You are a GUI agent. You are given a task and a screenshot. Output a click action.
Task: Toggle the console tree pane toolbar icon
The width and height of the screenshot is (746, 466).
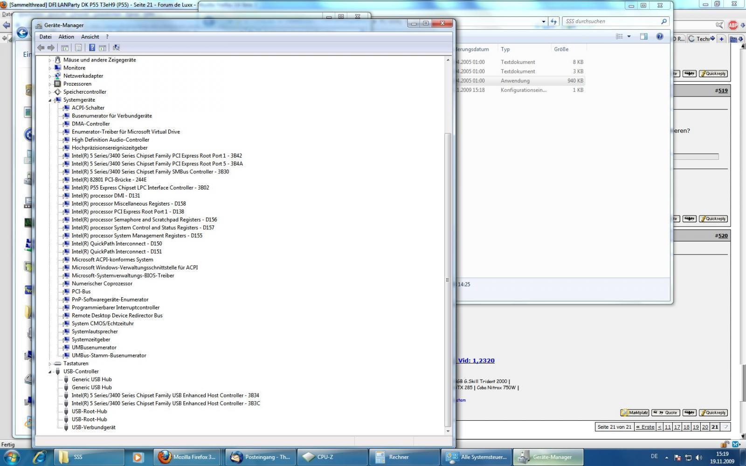point(65,48)
